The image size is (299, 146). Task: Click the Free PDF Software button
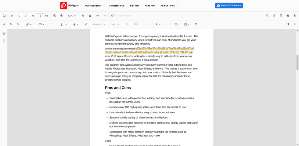point(229,5)
